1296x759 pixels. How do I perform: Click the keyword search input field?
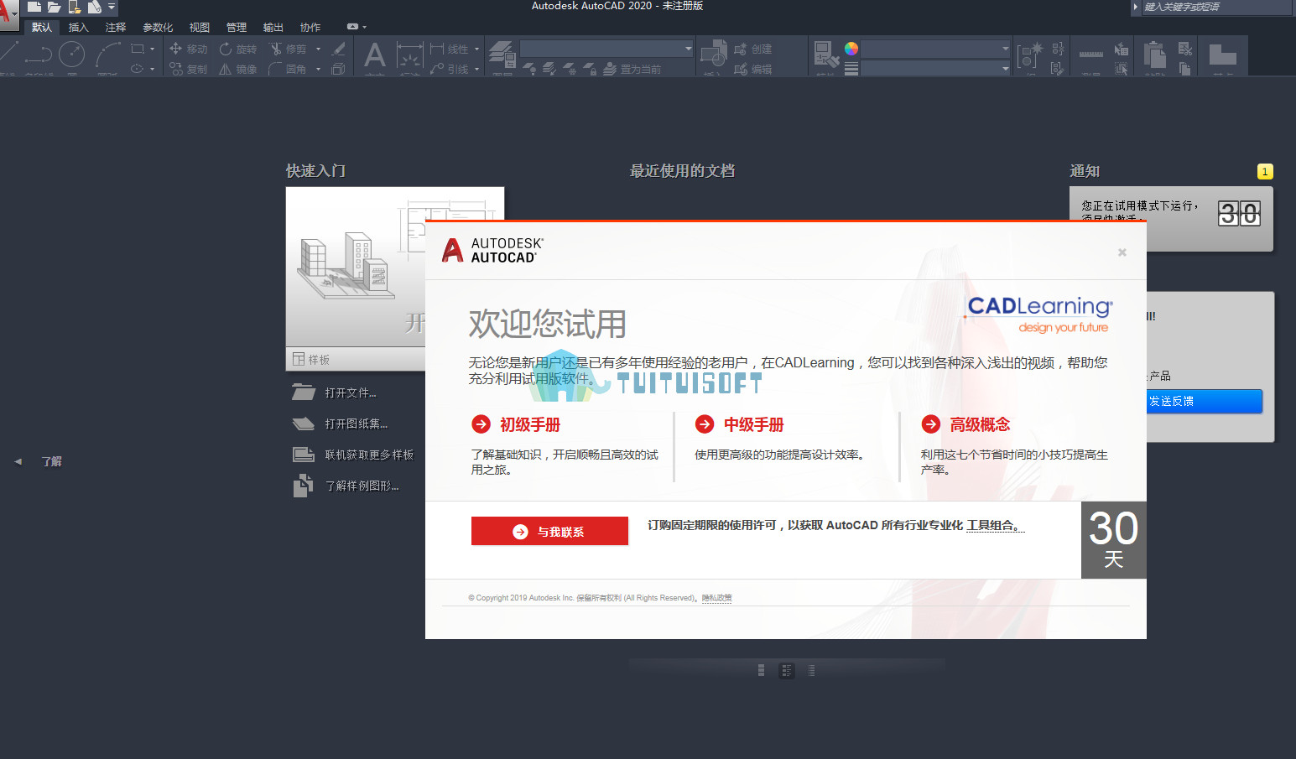(x=1216, y=7)
